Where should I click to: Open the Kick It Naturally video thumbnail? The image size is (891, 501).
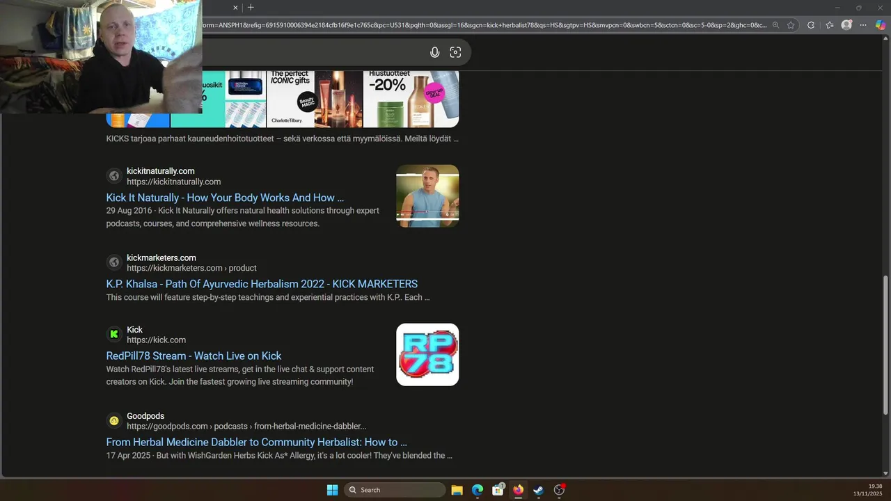[x=427, y=196]
